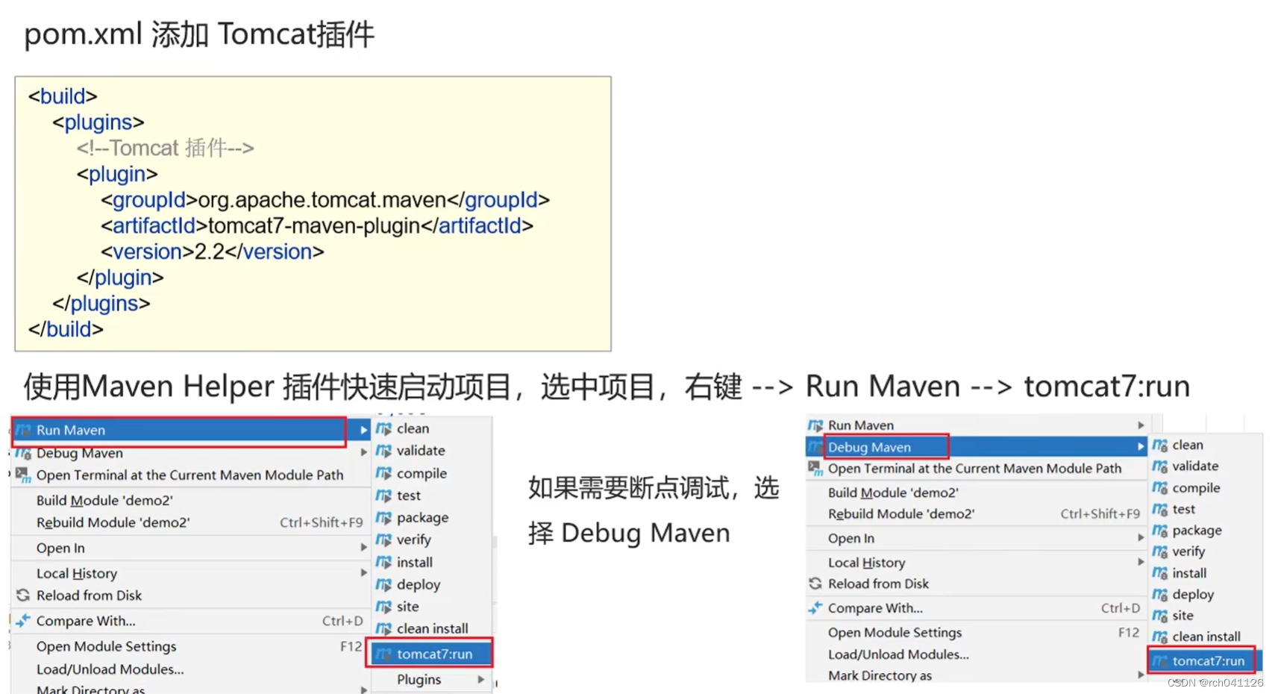The image size is (1275, 694).
Task: Click version value 2.2 in code
Action: 210,251
